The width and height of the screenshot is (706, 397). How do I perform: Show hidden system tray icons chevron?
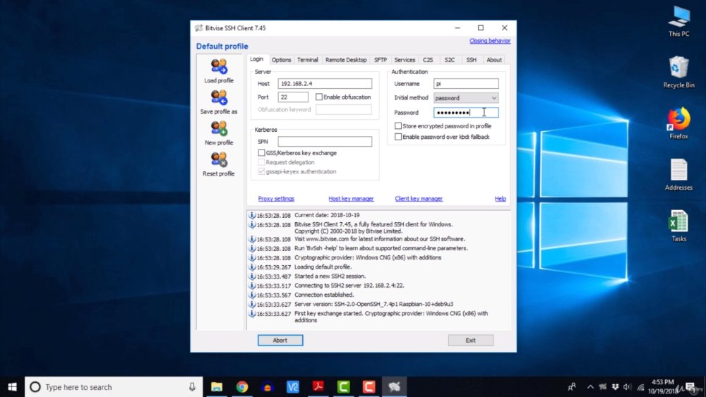590,386
